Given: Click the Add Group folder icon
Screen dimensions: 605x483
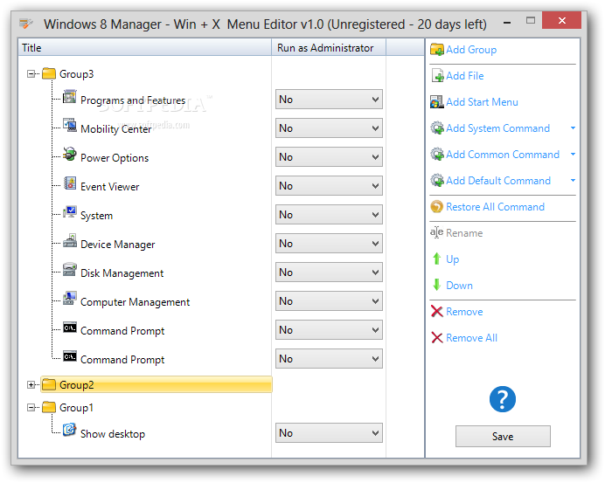Looking at the screenshot, I should click(437, 49).
